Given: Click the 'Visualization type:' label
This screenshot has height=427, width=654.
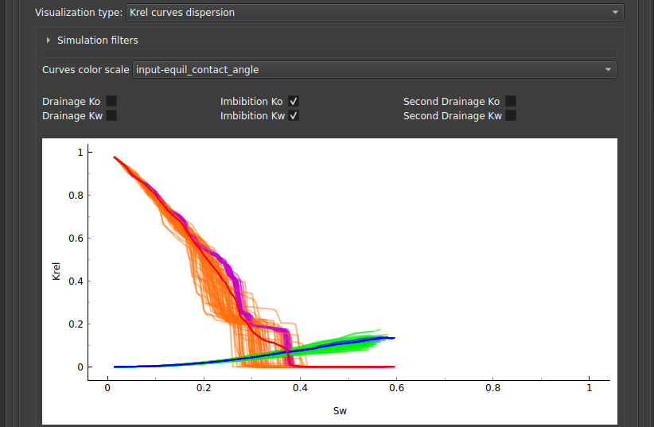Looking at the screenshot, I should coord(79,13).
